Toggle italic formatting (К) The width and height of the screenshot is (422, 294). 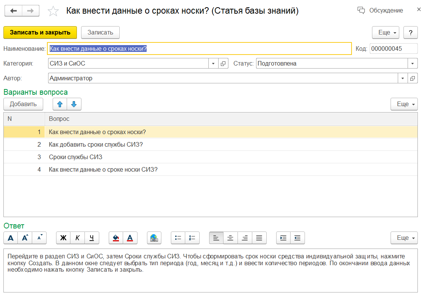pos(78,238)
